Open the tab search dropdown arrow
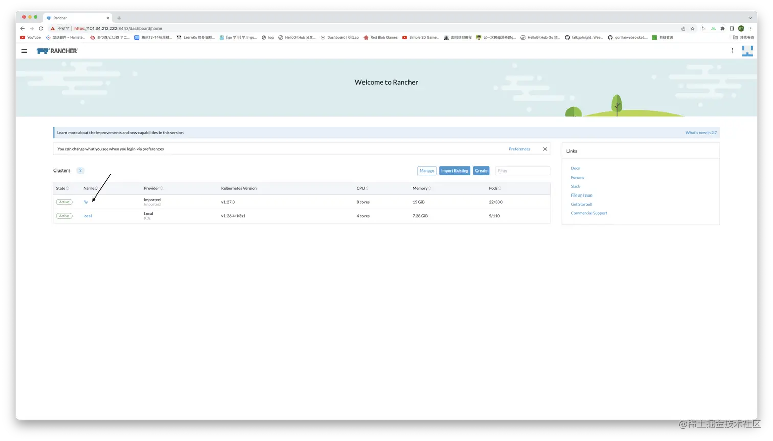 (x=751, y=18)
